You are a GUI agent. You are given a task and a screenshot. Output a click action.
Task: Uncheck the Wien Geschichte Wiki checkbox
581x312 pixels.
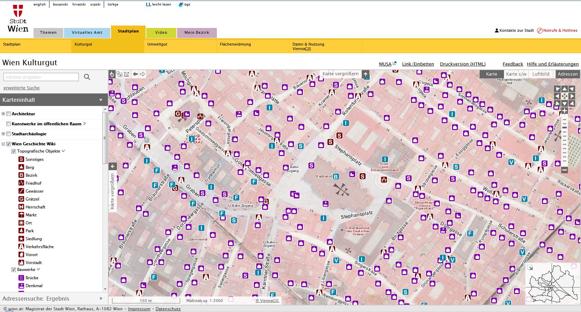[x=8, y=144]
